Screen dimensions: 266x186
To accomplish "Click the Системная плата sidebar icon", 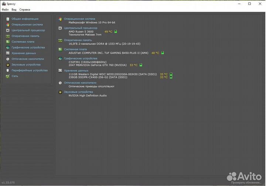I will click(7, 42).
